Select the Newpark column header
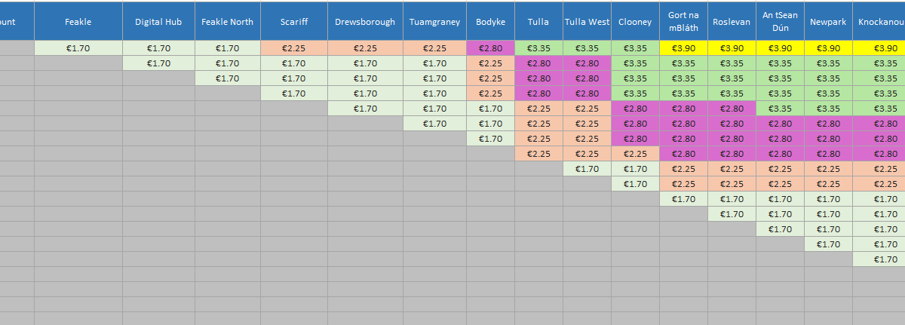The image size is (905, 325). (x=828, y=21)
